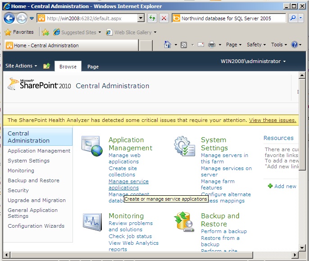Screen dimensions: 309x261
Task: Run search with the magnifier icon
Action: (x=293, y=18)
